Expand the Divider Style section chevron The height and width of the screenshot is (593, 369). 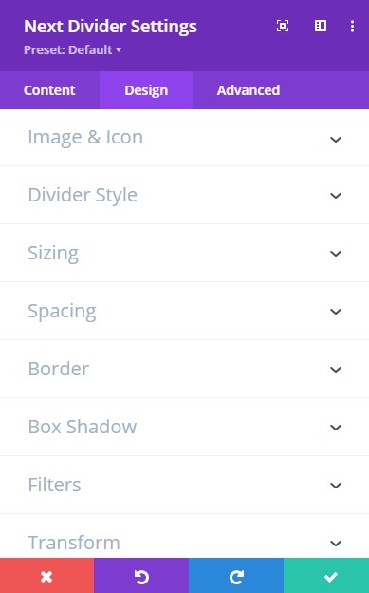pos(336,196)
